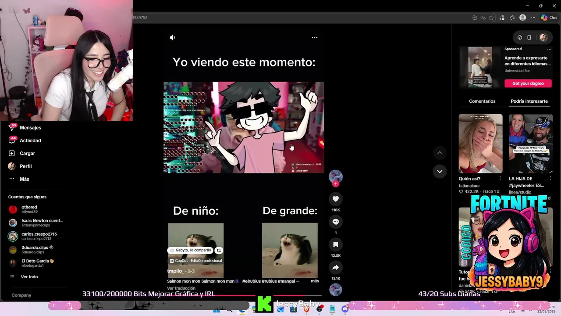This screenshot has width=561, height=316.
Task: Click Ver traducción under the caption
Action: point(181,288)
